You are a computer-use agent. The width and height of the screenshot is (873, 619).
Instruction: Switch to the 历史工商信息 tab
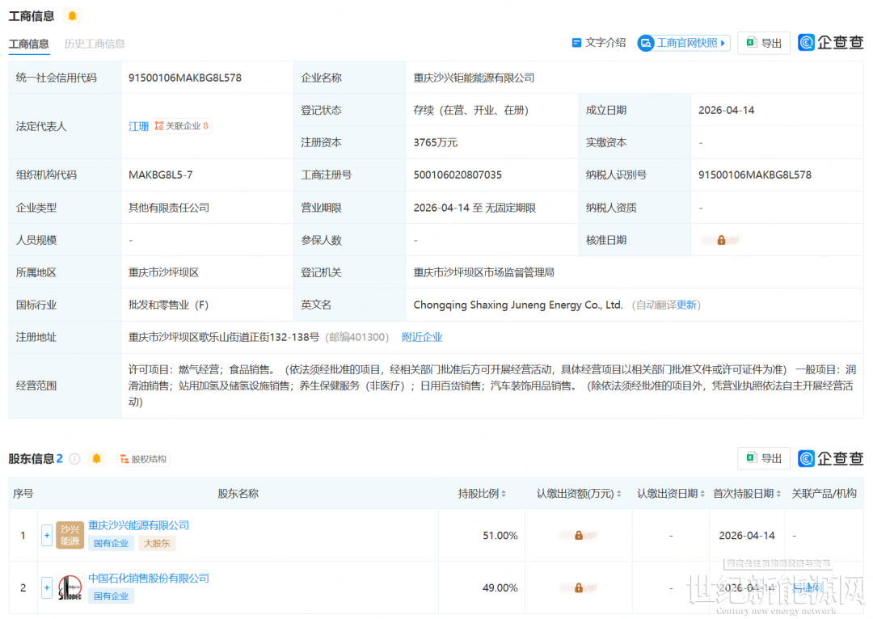click(95, 44)
